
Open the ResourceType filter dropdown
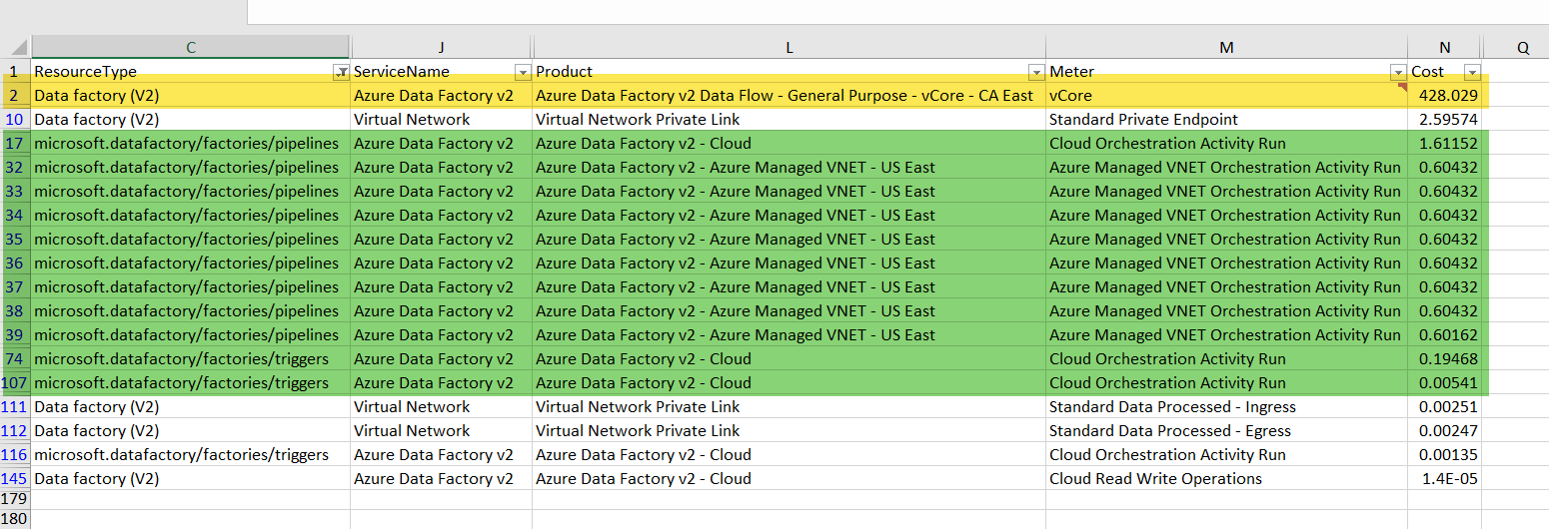[342, 72]
